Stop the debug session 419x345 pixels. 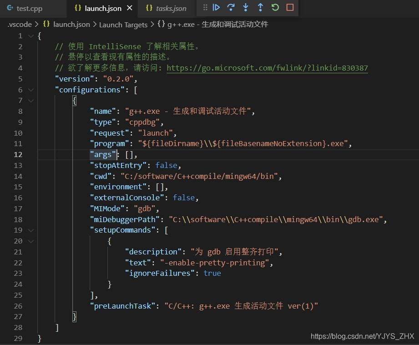(x=290, y=7)
